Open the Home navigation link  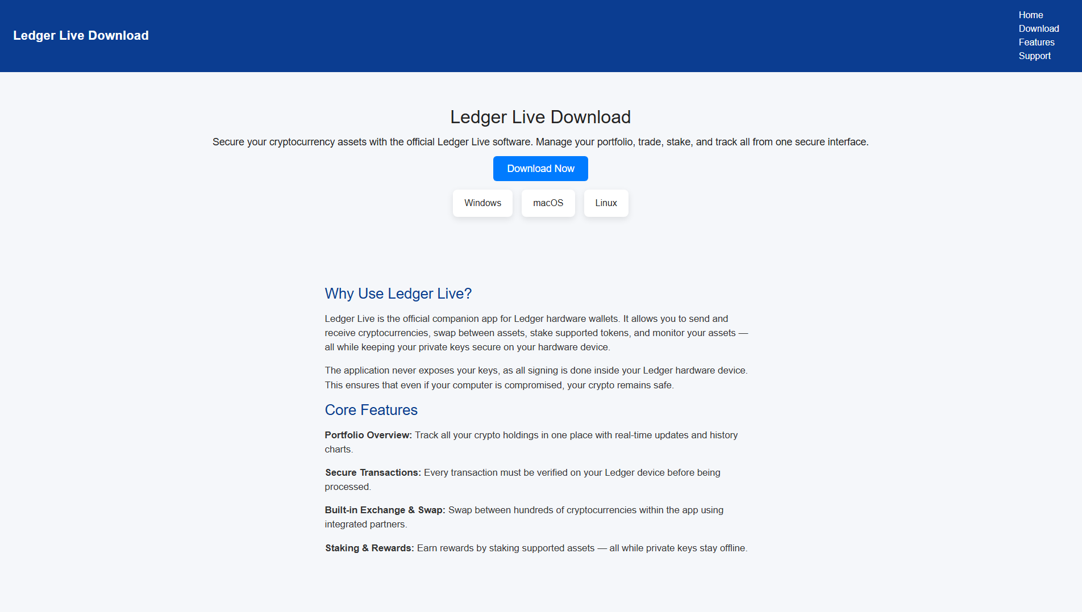click(1030, 15)
